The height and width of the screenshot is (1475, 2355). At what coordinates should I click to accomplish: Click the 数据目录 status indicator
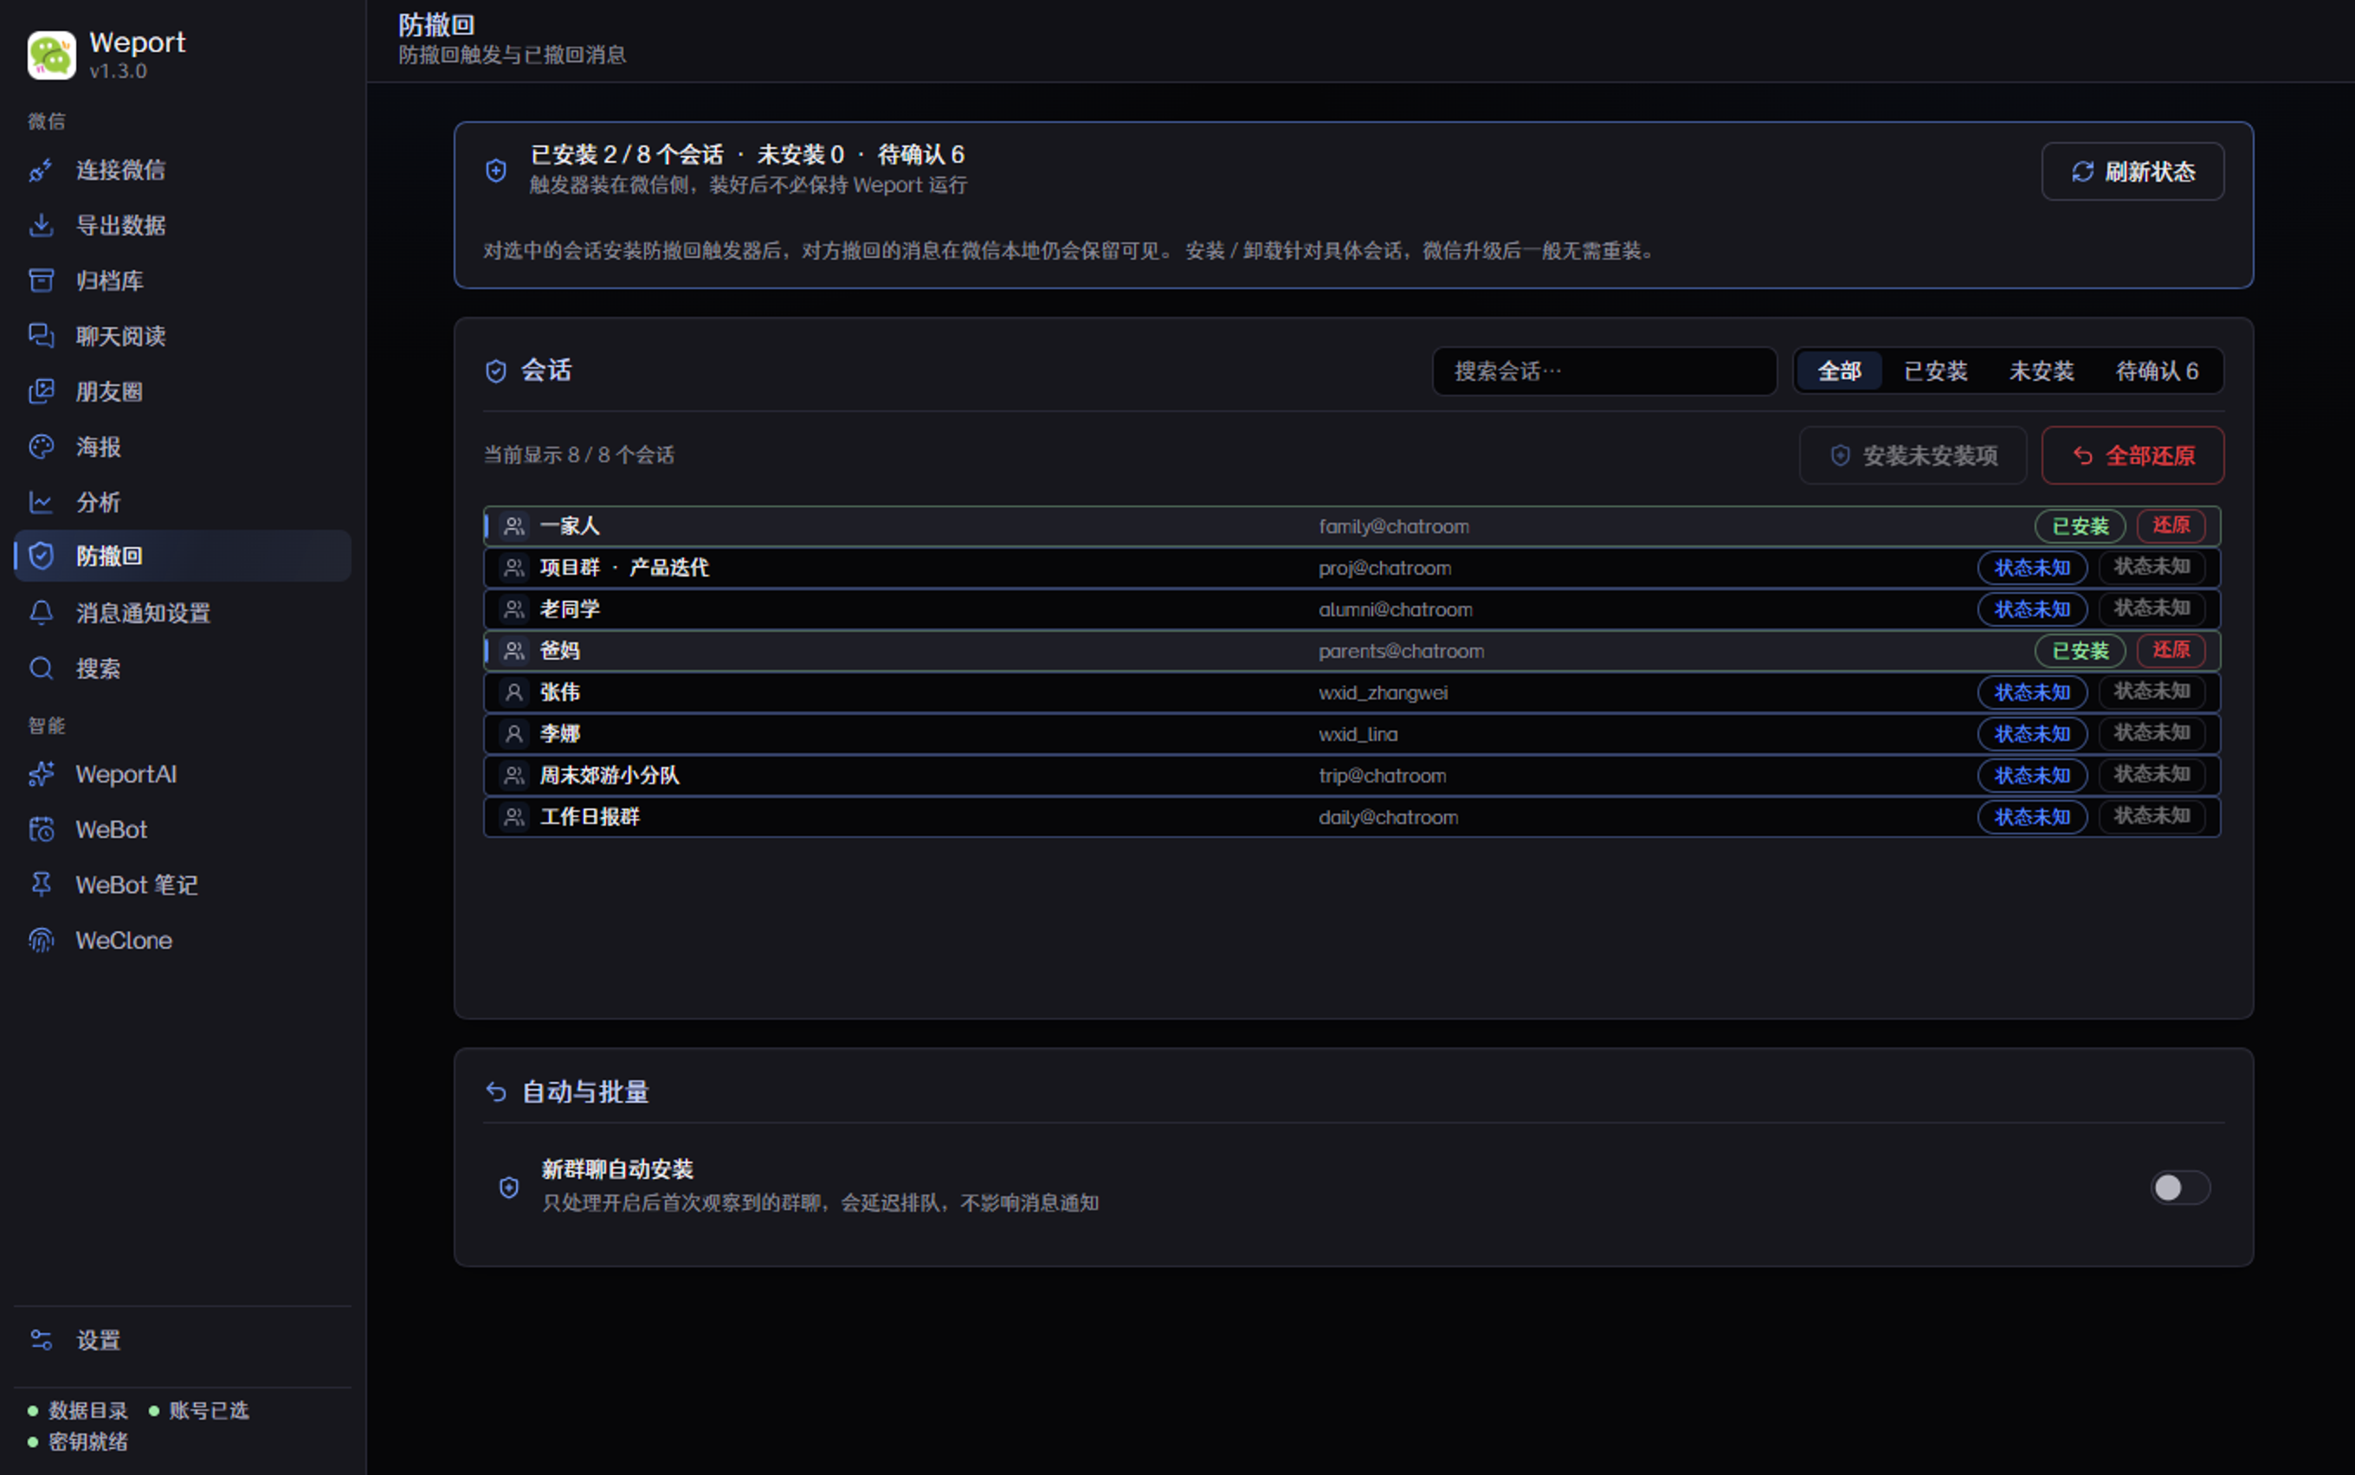[78, 1411]
